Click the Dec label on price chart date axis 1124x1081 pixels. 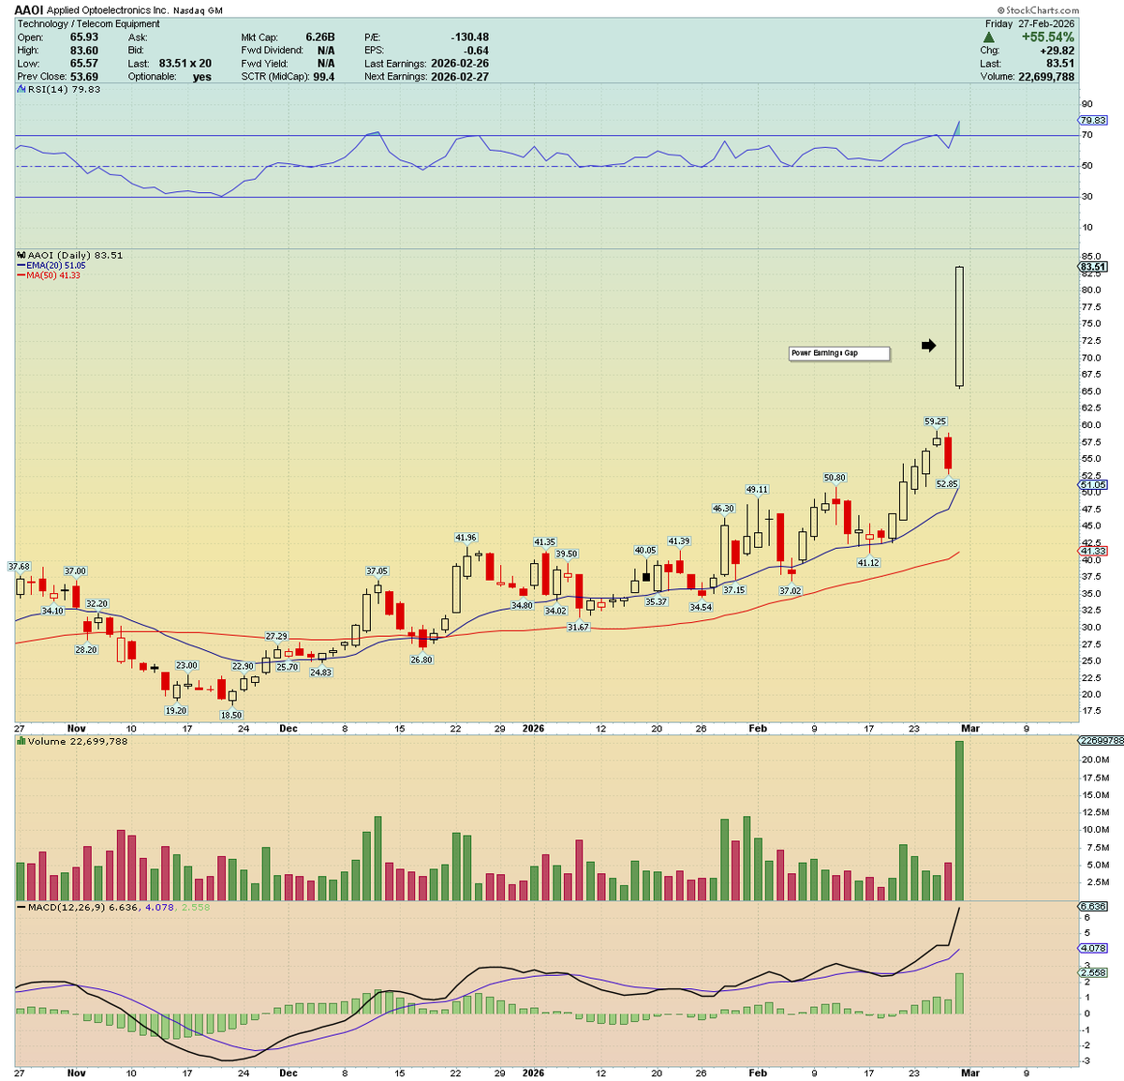[x=288, y=729]
